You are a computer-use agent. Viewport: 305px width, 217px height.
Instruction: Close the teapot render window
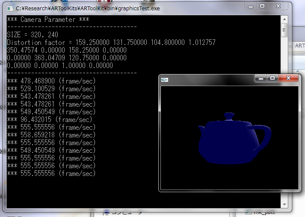[x=288, y=78]
